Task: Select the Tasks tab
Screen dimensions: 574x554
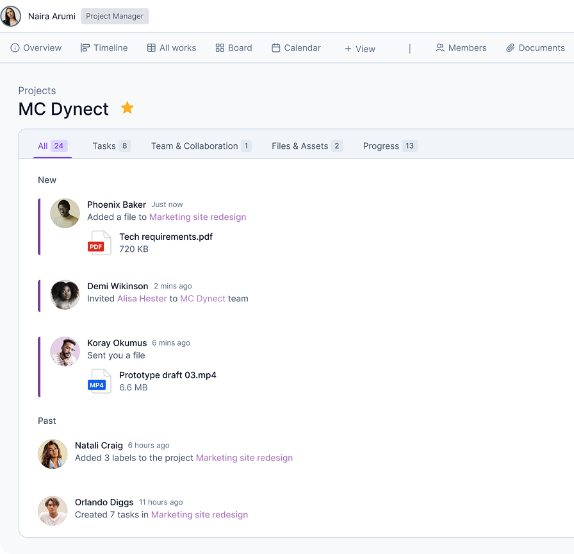Action: click(111, 146)
